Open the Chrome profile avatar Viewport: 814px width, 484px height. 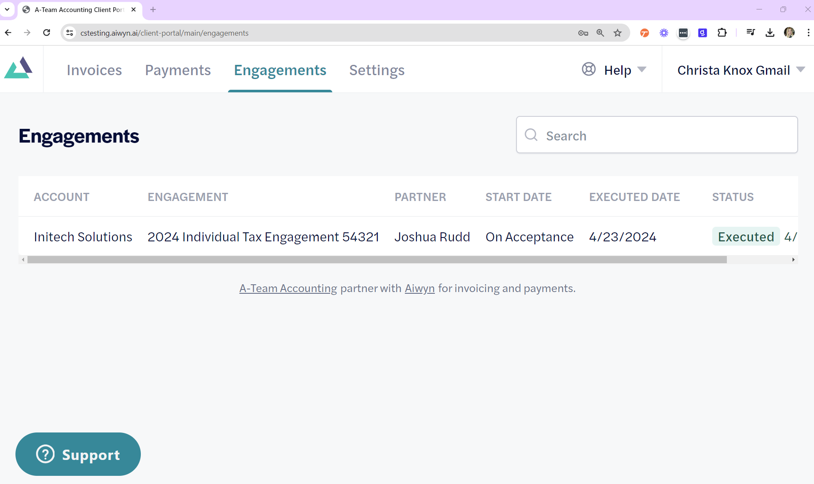pos(789,33)
